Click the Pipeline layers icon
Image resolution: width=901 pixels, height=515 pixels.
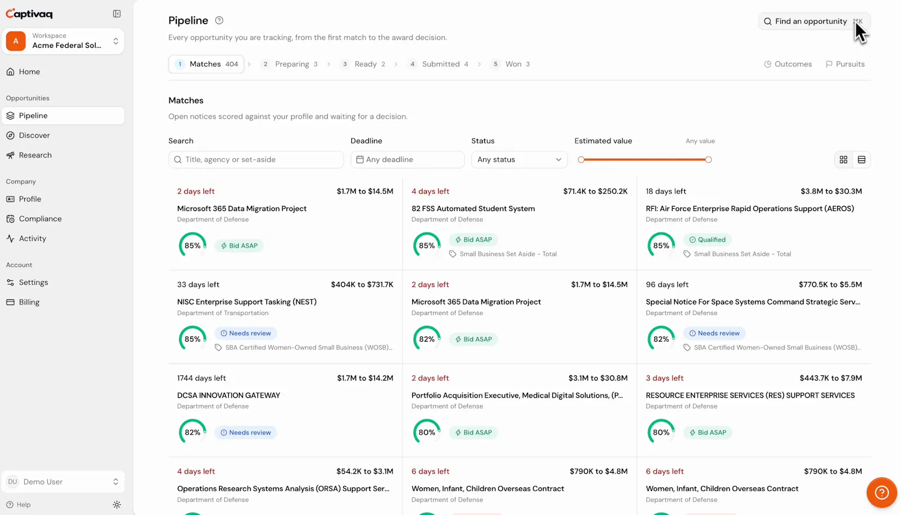pos(10,116)
